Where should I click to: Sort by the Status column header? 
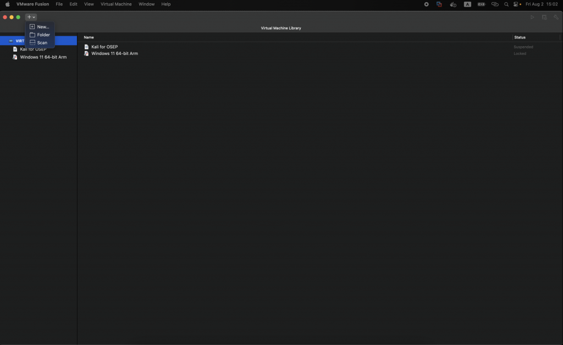pos(520,37)
